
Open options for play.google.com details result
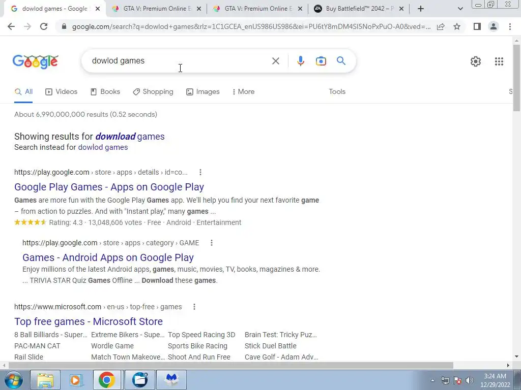click(200, 172)
